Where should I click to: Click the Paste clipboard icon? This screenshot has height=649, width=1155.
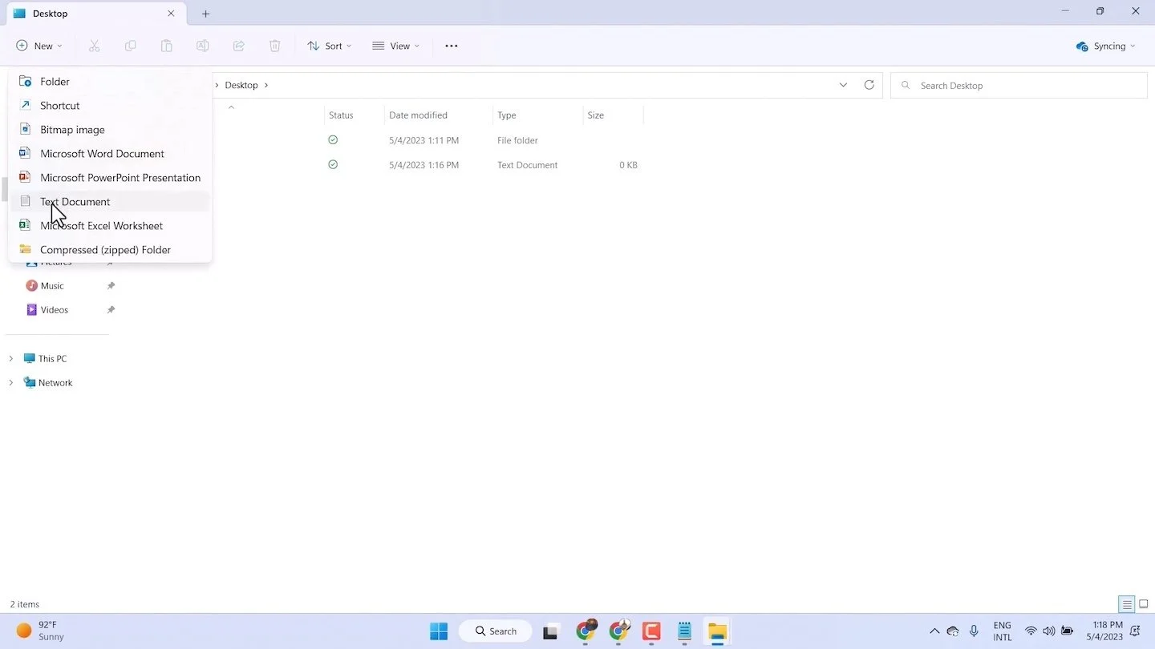167,46
